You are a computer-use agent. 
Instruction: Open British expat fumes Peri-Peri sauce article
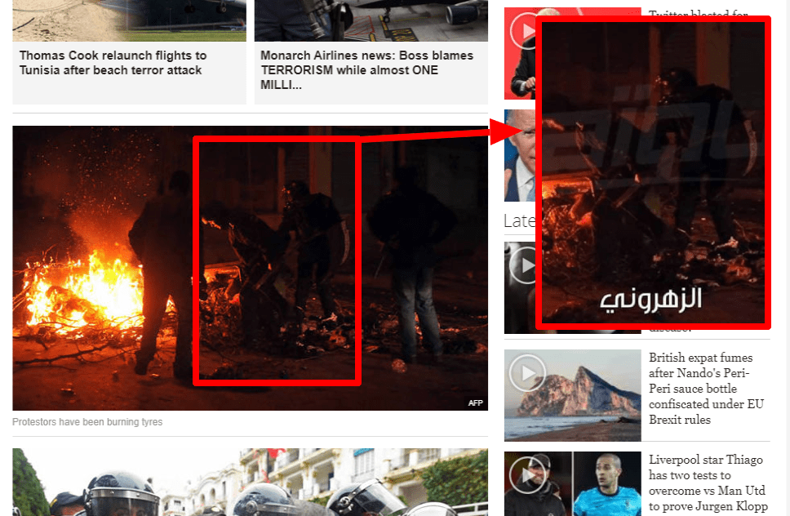[x=706, y=389]
